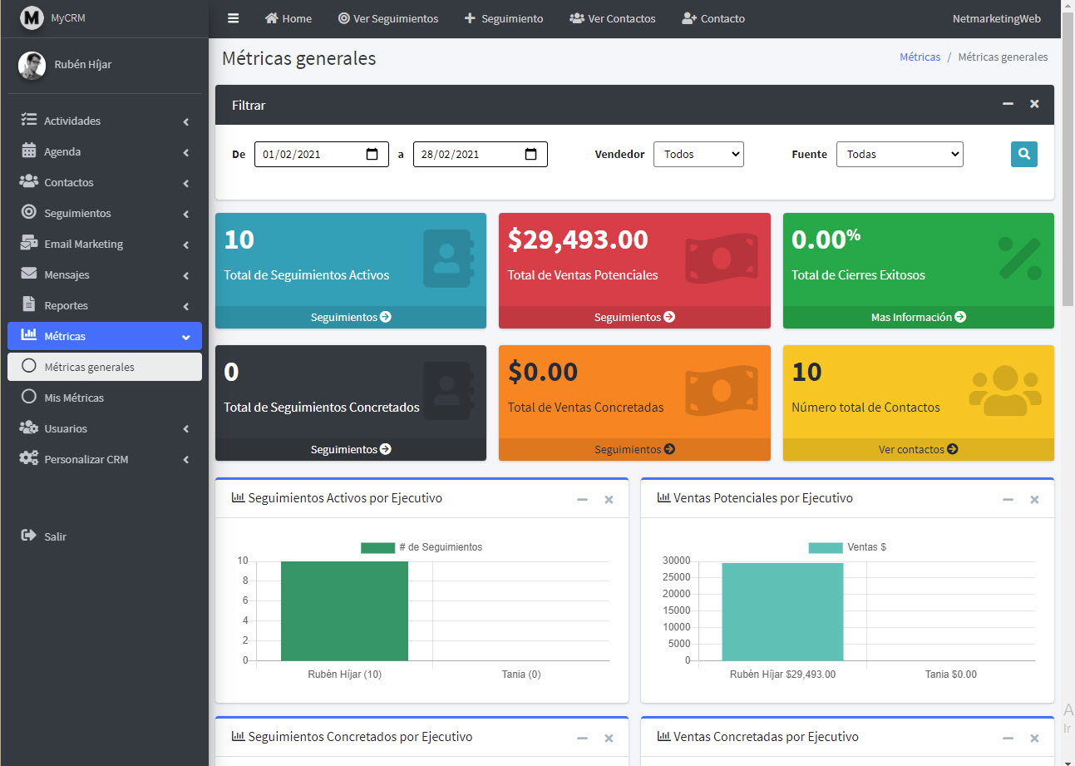The image size is (1075, 766).
Task: Open Ver Seguimientos in top navigation
Action: 387,18
